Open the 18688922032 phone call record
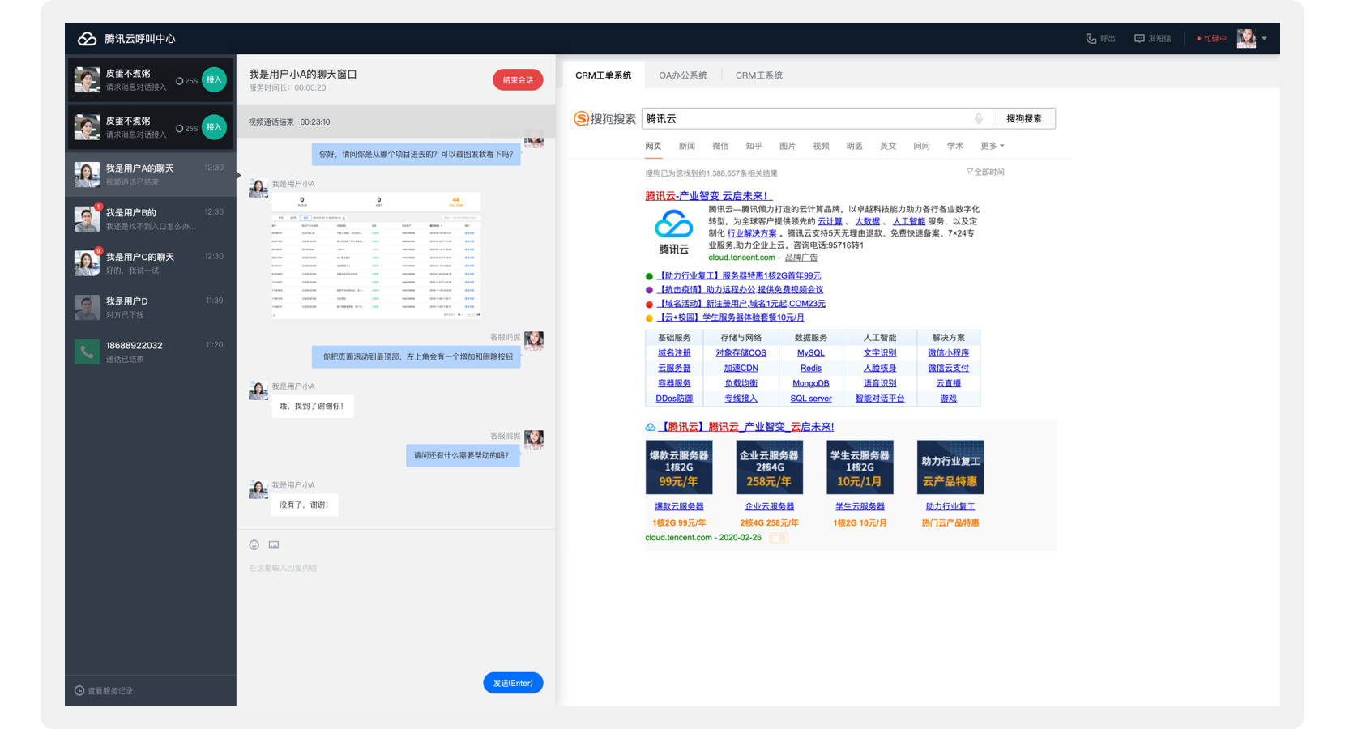 pyautogui.click(x=151, y=352)
